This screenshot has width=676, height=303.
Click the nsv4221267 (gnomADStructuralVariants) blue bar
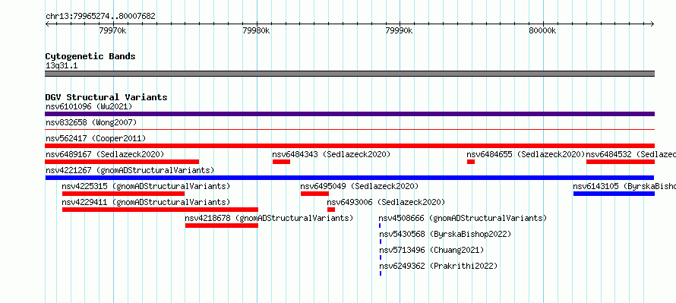(x=349, y=178)
